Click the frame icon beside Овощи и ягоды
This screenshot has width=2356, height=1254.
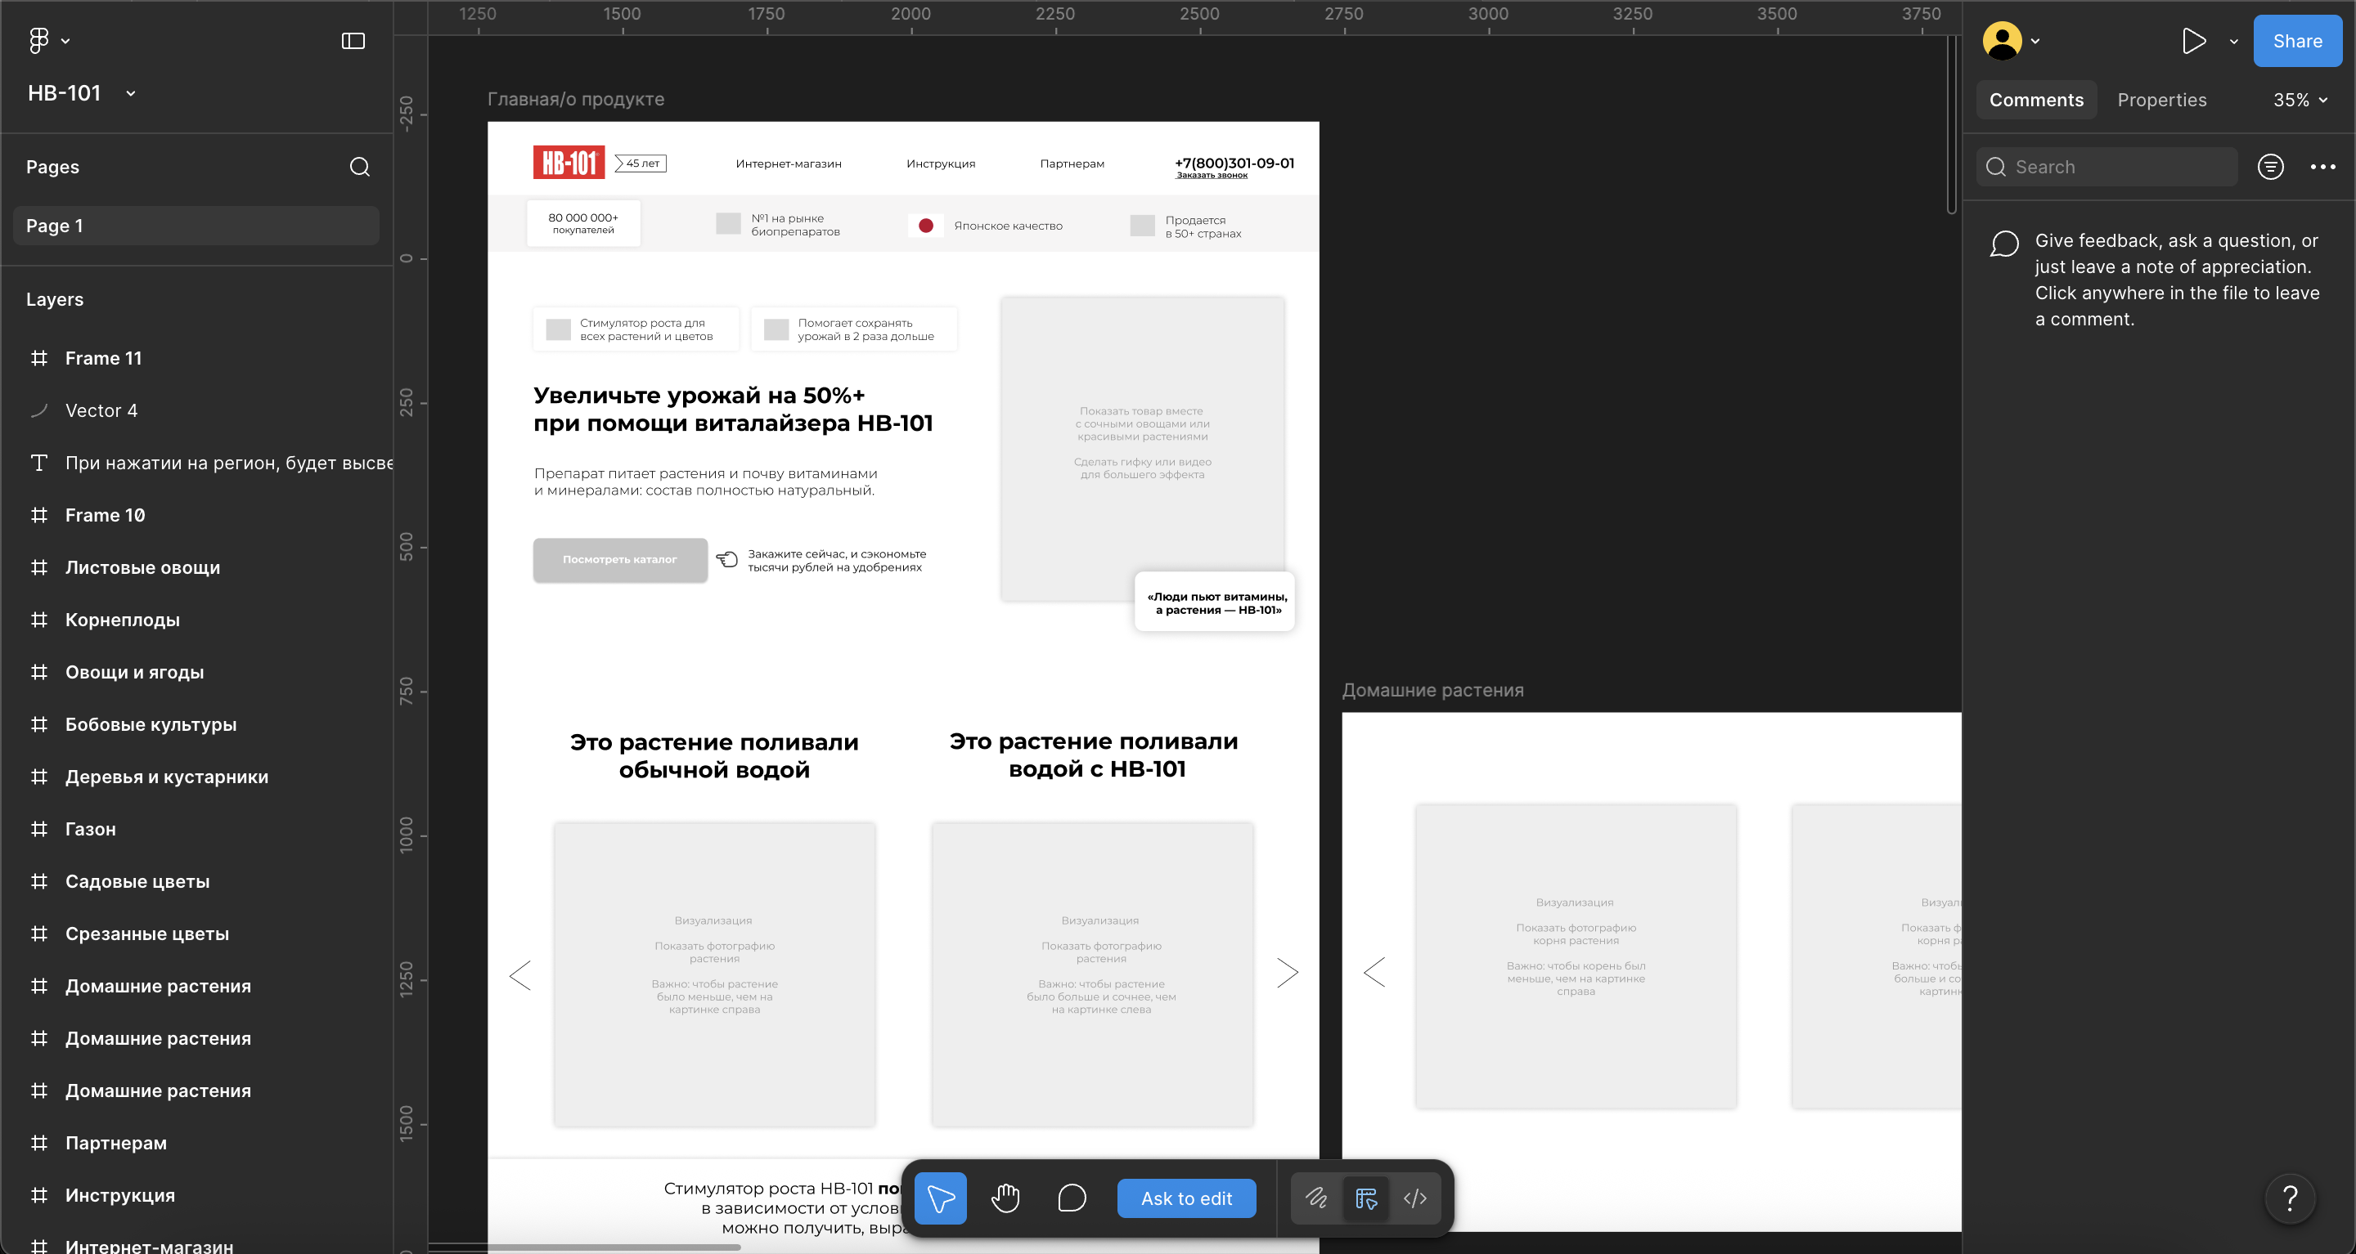39,672
